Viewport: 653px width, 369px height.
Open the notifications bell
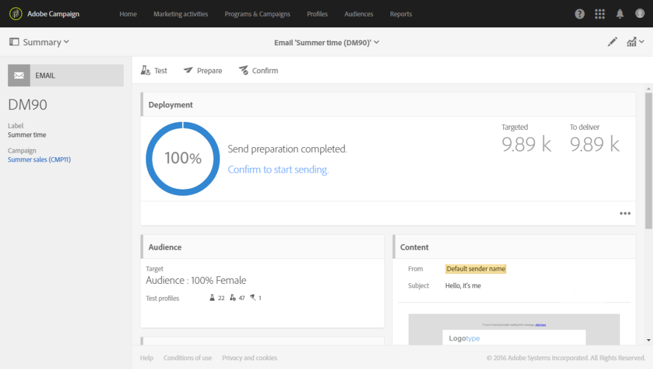(620, 14)
